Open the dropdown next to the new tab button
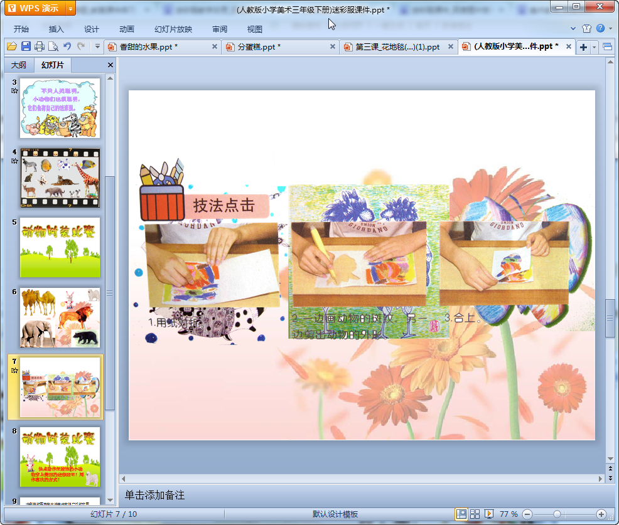The width and height of the screenshot is (619, 525). coord(594,47)
